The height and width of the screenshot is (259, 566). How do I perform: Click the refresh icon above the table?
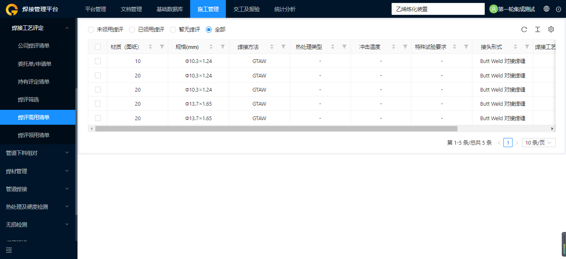tap(524, 29)
